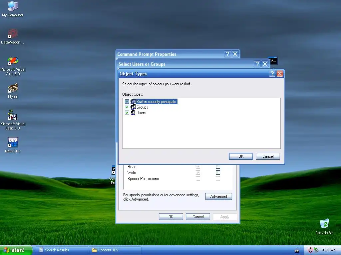Select the Built-in security principals icon

133,102
